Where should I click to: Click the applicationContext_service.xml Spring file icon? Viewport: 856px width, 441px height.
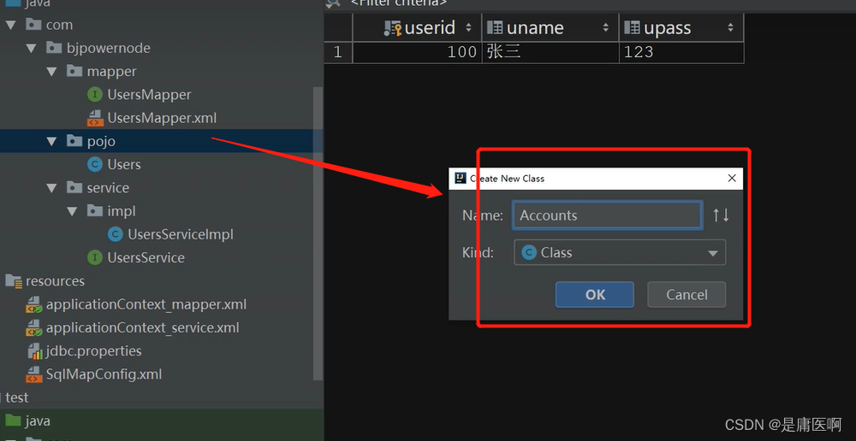[34, 328]
